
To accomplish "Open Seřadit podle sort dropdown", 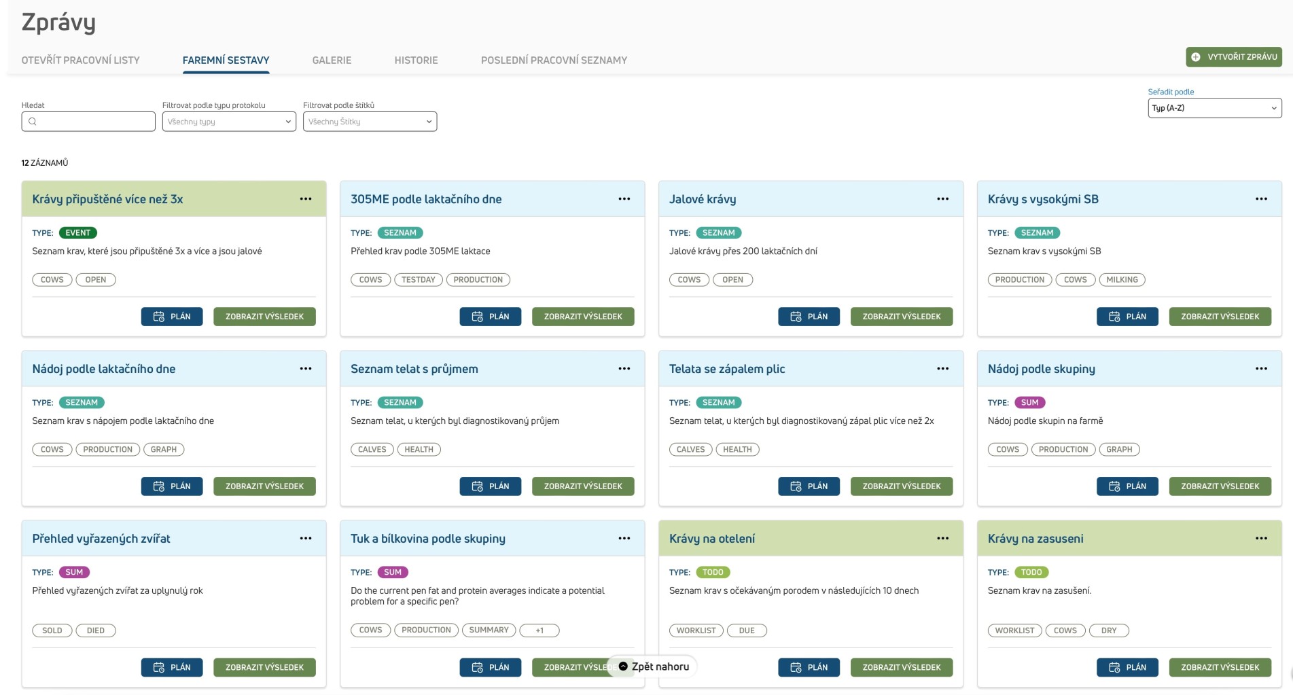I will point(1215,108).
